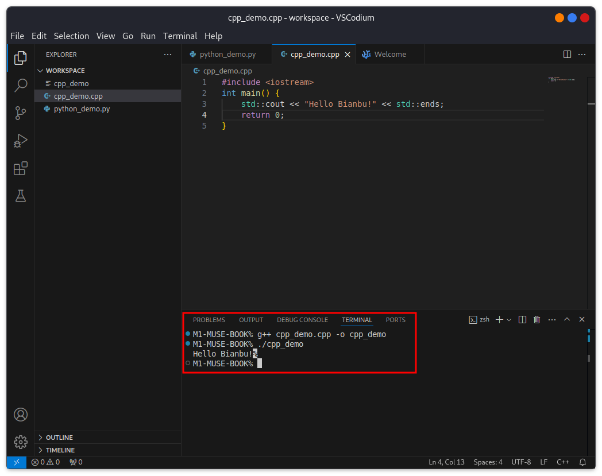Open the Source Control view
602x476 pixels.
(21, 113)
